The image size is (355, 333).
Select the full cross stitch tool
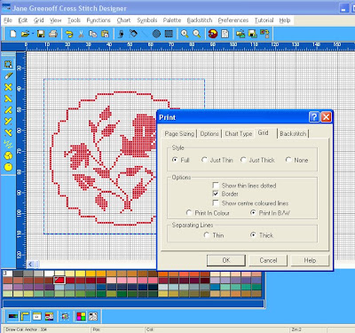[x=8, y=87]
